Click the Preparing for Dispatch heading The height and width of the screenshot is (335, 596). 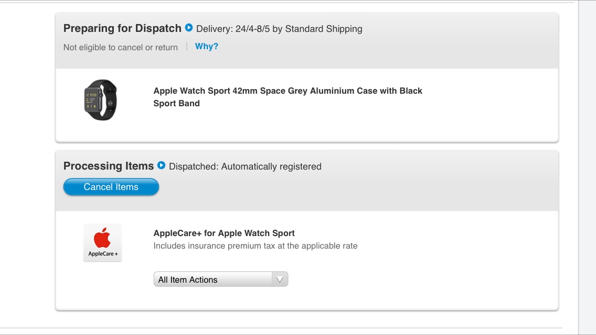point(122,28)
